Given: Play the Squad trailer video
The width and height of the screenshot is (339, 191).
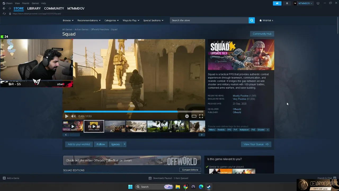Looking at the screenshot, I should (67, 116).
